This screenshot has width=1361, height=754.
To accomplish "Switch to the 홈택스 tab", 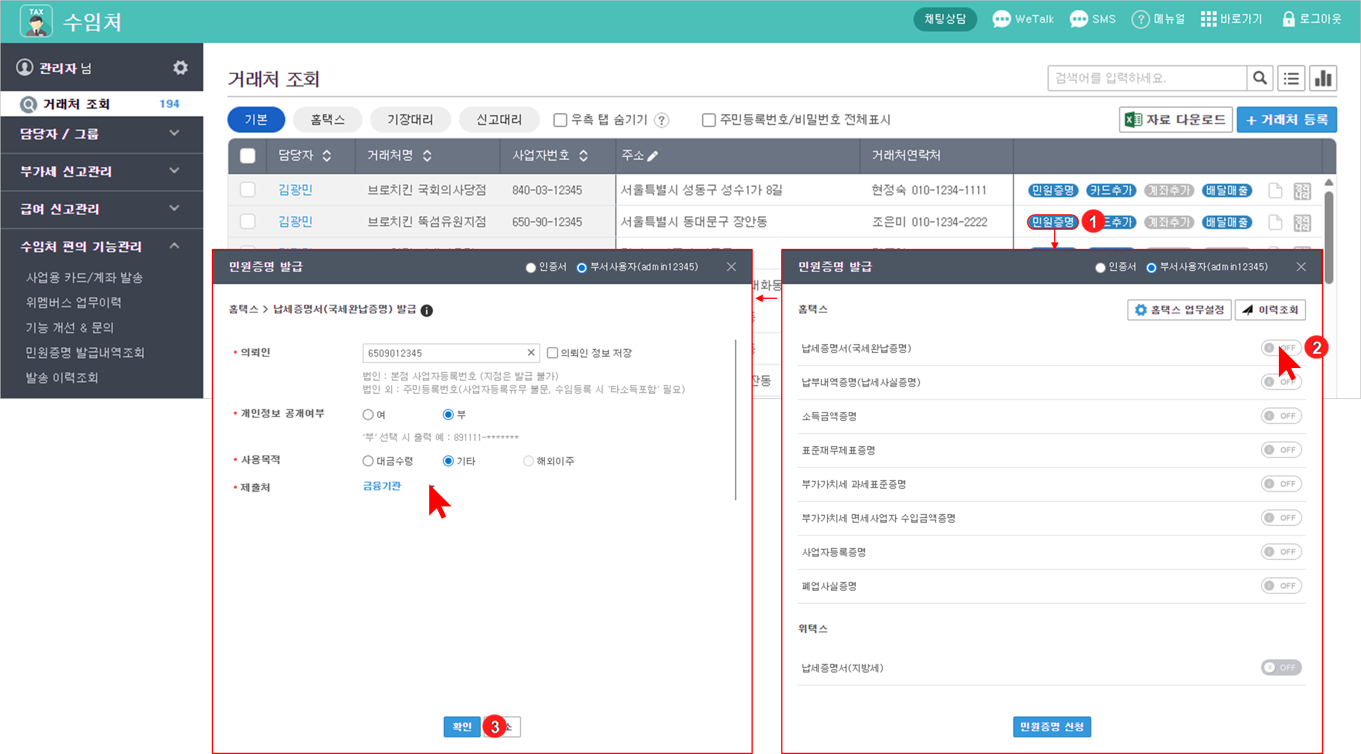I will (327, 120).
